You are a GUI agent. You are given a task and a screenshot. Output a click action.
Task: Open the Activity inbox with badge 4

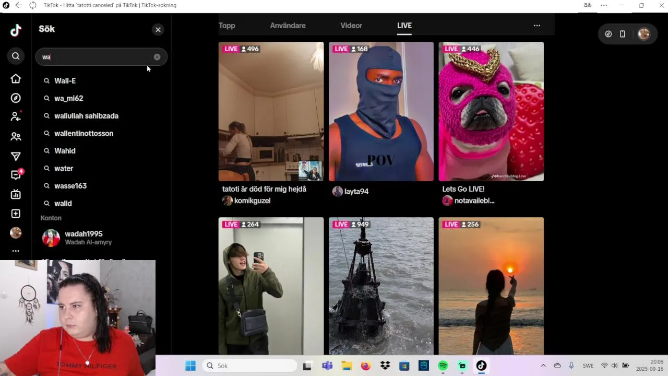click(x=16, y=175)
